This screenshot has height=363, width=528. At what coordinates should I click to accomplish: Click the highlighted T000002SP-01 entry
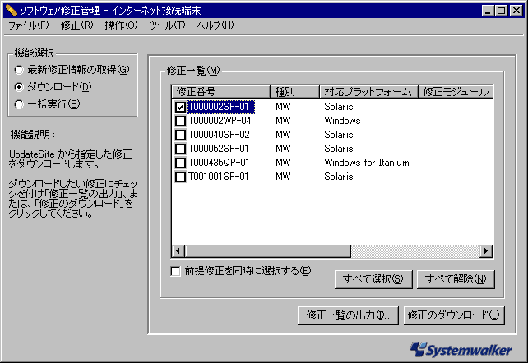click(221, 108)
